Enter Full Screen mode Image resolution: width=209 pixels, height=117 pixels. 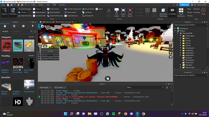tap(117, 12)
